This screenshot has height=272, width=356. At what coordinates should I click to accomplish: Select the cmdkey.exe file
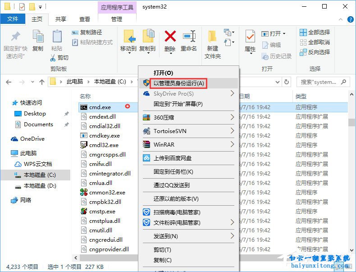coord(105,136)
